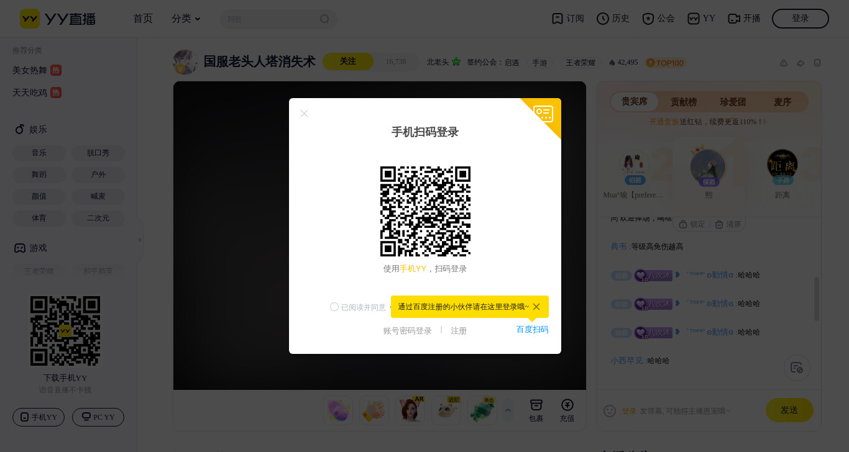The width and height of the screenshot is (849, 452).
Task: Dismiss the yellow Baidu registration tooltip
Action: (x=536, y=307)
